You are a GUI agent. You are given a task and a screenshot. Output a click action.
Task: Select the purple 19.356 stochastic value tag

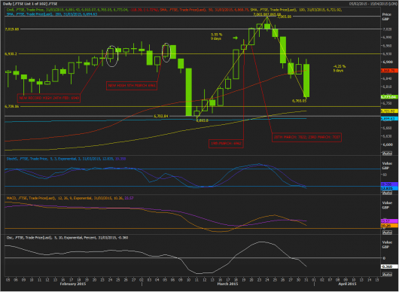(389, 184)
